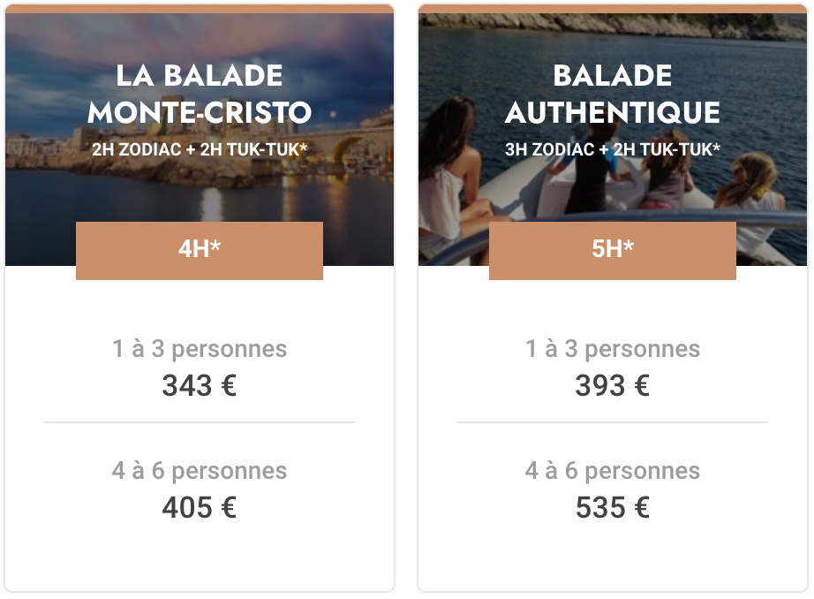Select Authentique 4 à 6 personnes label
The image size is (814, 599).
613,471
